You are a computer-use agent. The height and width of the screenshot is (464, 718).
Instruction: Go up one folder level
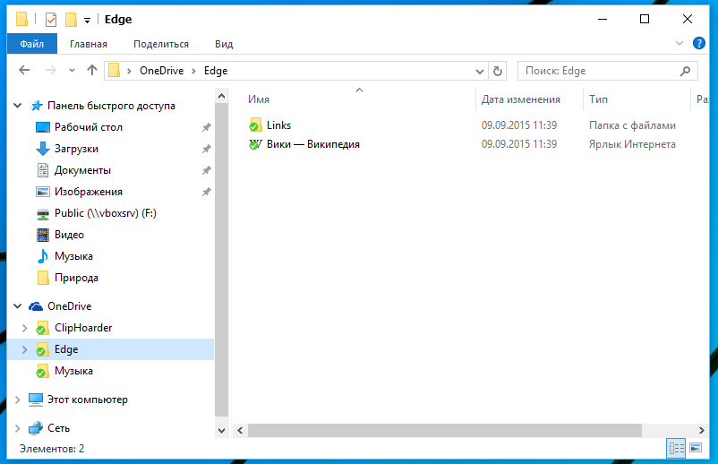coord(92,70)
